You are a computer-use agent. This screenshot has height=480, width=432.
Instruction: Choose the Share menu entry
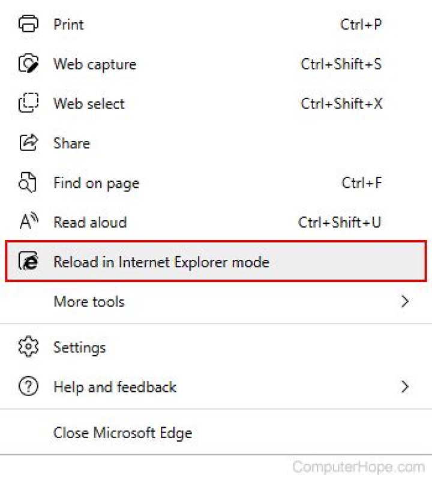click(x=71, y=143)
